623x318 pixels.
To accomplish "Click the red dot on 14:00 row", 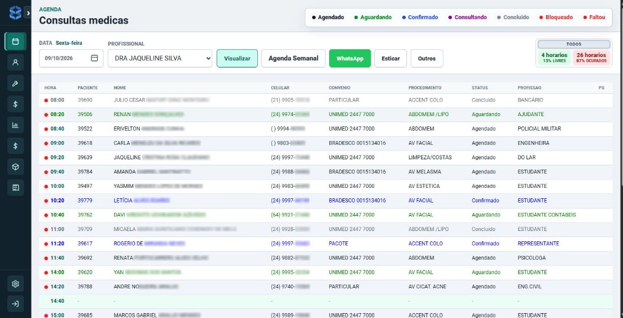I will [x=46, y=273].
